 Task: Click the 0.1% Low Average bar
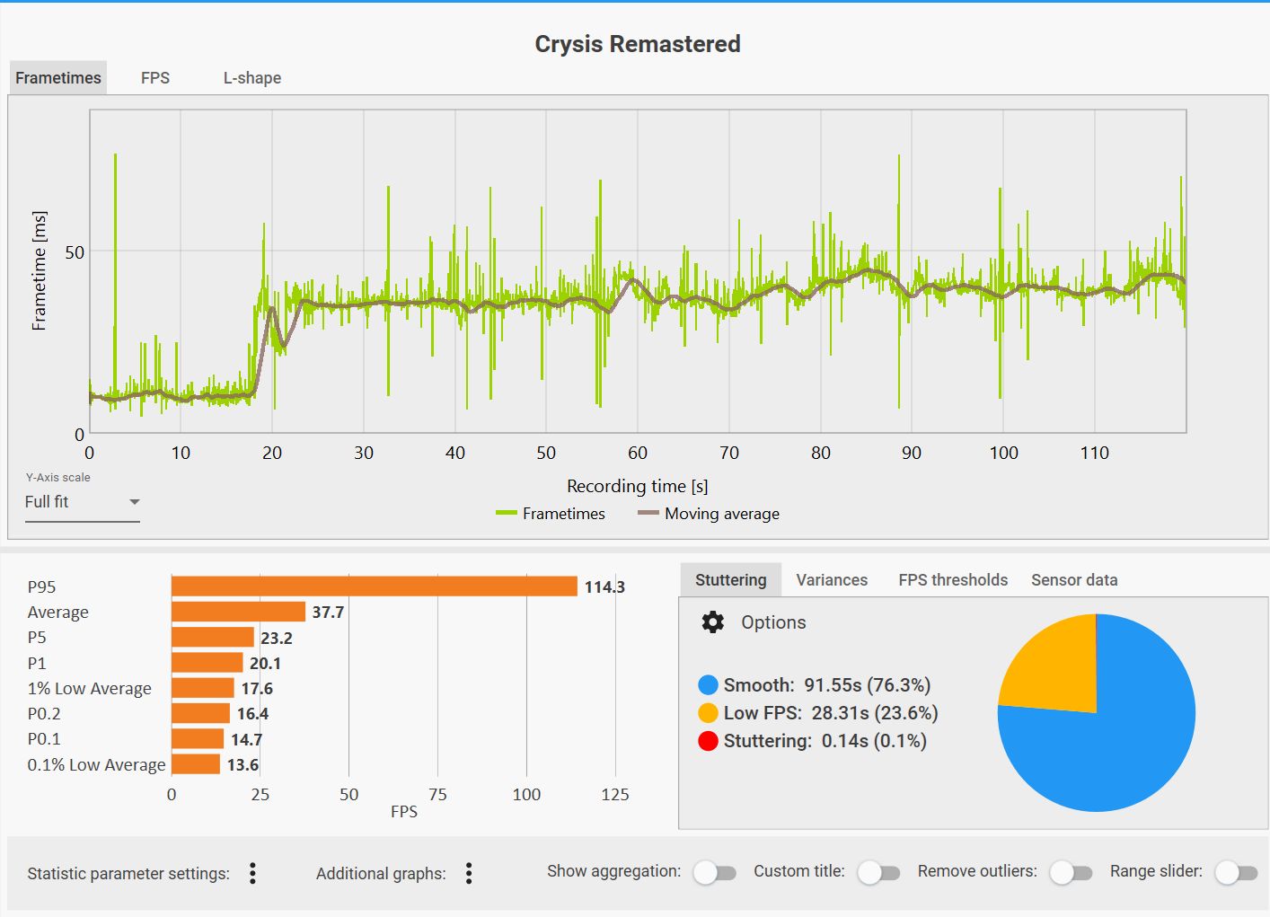point(196,764)
